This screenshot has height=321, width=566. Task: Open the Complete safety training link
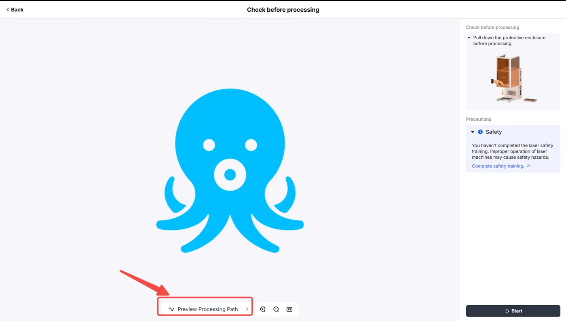click(x=498, y=166)
